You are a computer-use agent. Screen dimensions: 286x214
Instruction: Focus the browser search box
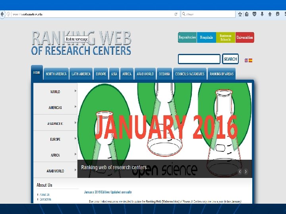tap(208, 14)
